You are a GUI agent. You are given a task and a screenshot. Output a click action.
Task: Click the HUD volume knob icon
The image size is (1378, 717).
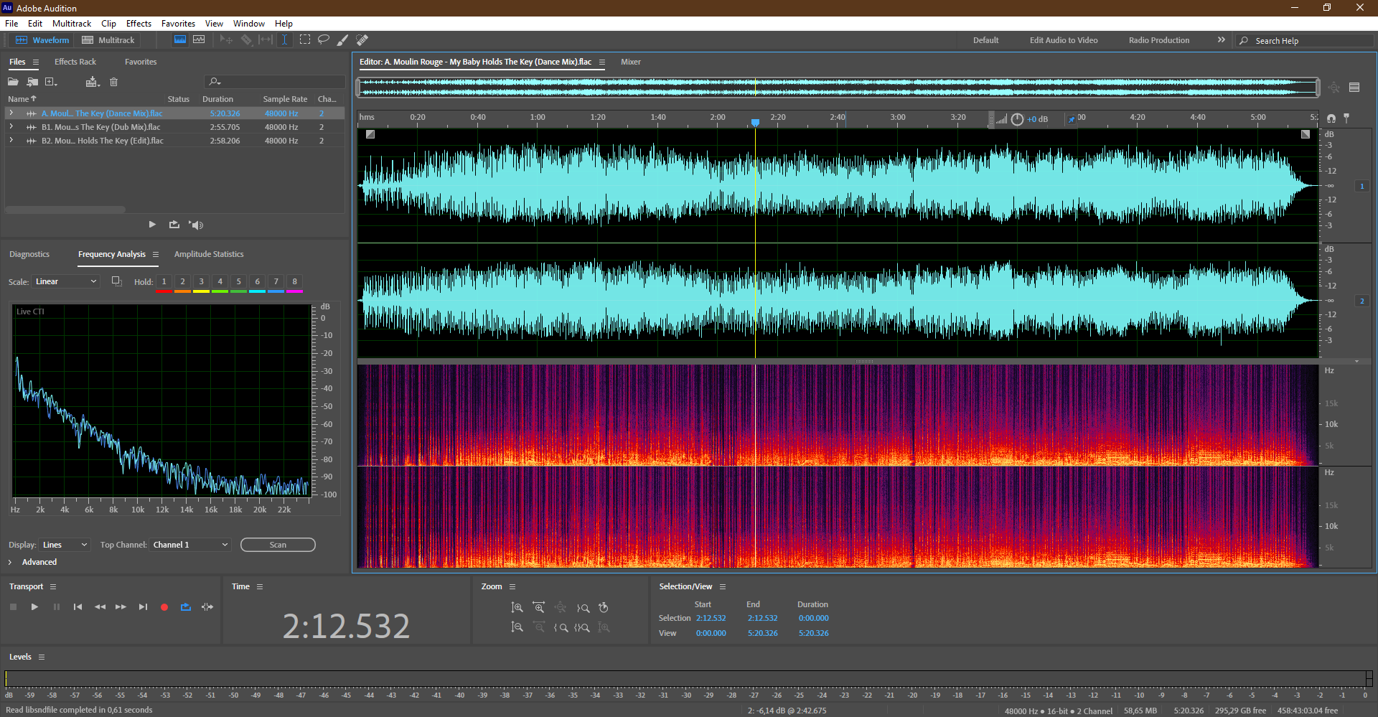click(1017, 119)
